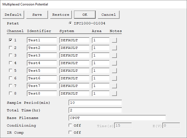
Task: Toggle the Conditioning Off checkbox
Action: click(70, 125)
